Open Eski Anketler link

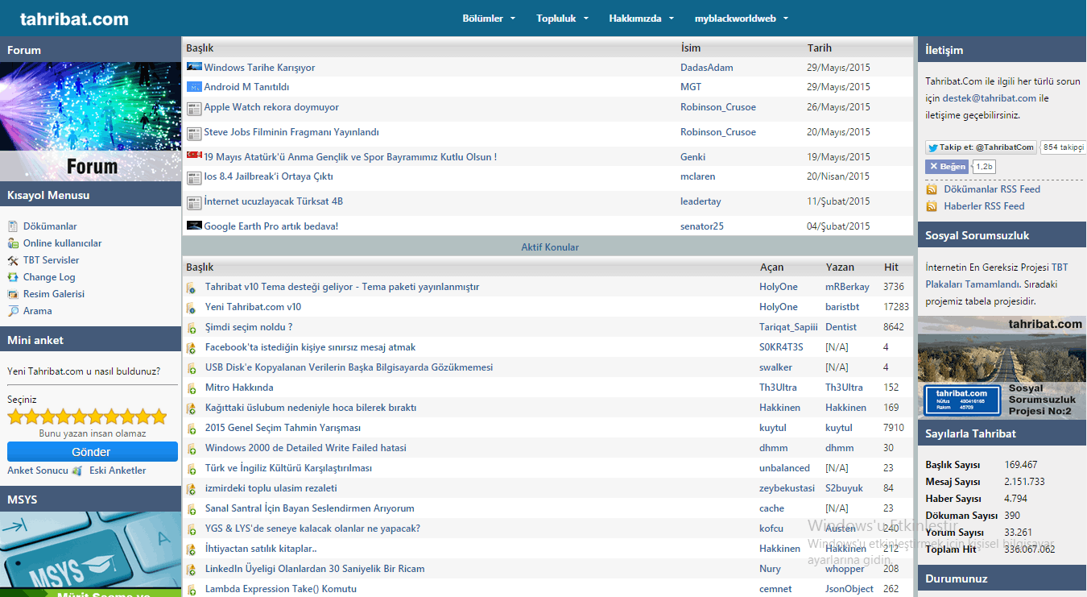point(118,471)
